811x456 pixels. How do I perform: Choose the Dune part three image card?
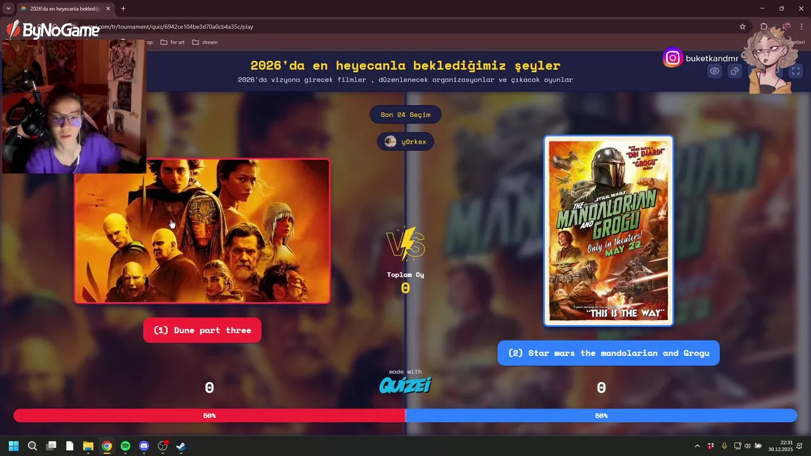[x=203, y=231]
